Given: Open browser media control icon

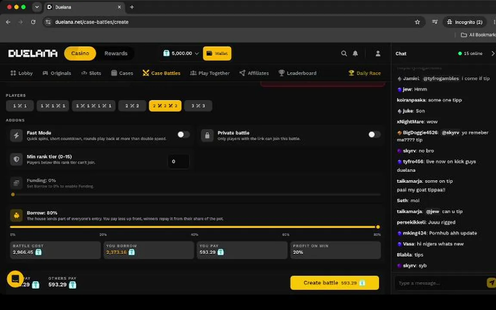Looking at the screenshot, I should (435, 22).
